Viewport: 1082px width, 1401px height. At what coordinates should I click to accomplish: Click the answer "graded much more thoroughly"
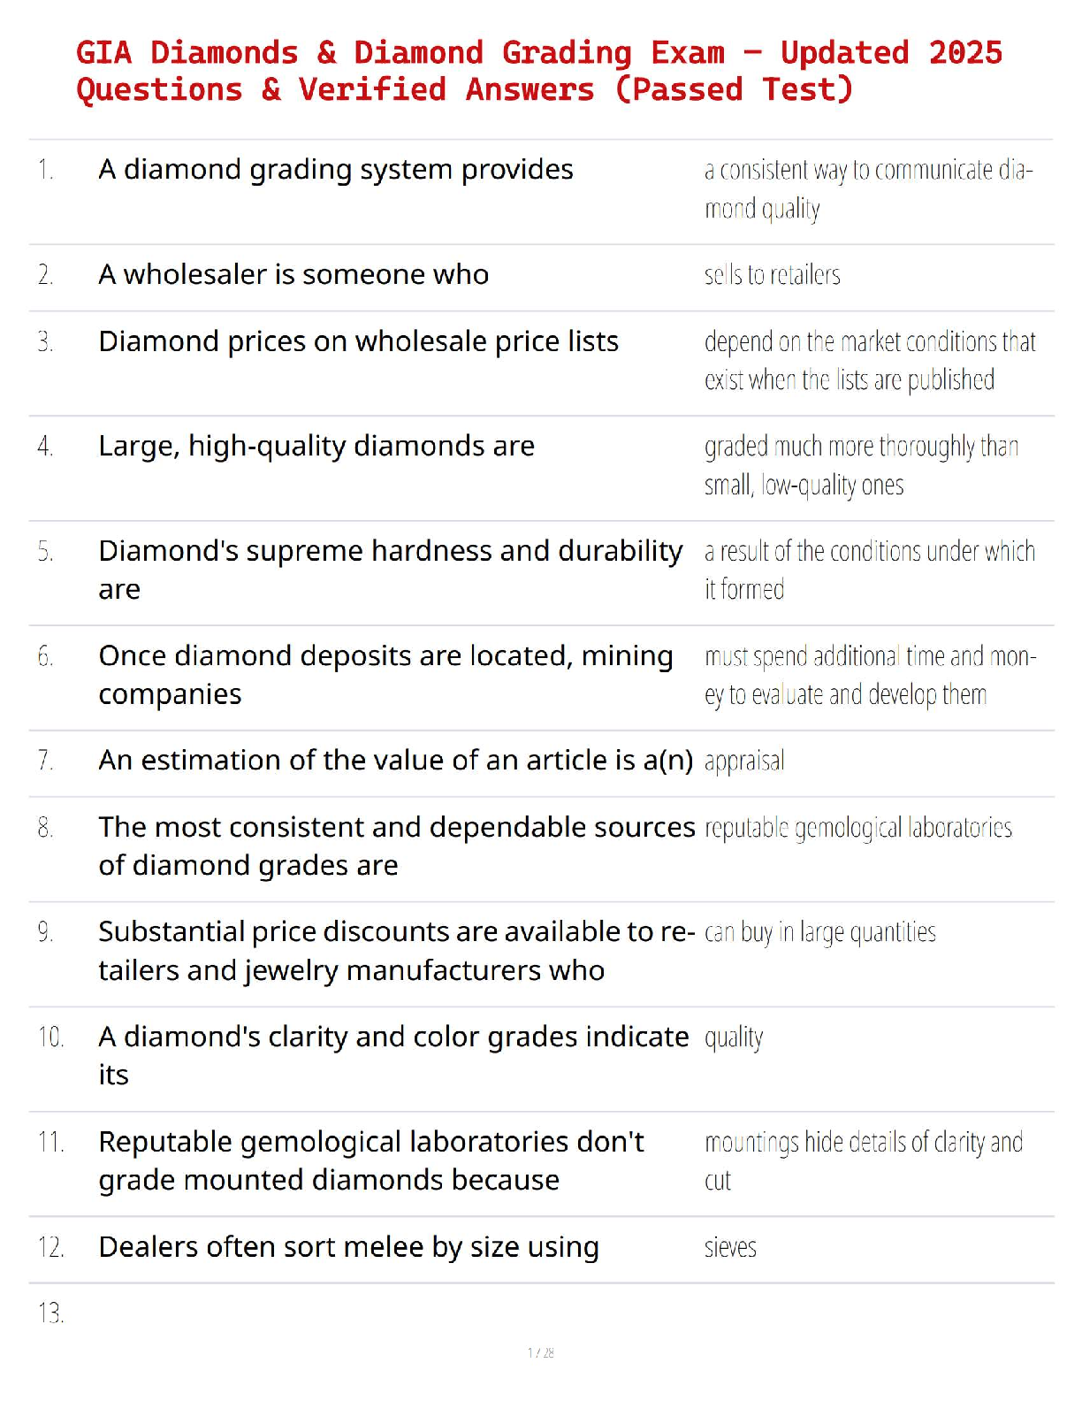click(x=861, y=465)
